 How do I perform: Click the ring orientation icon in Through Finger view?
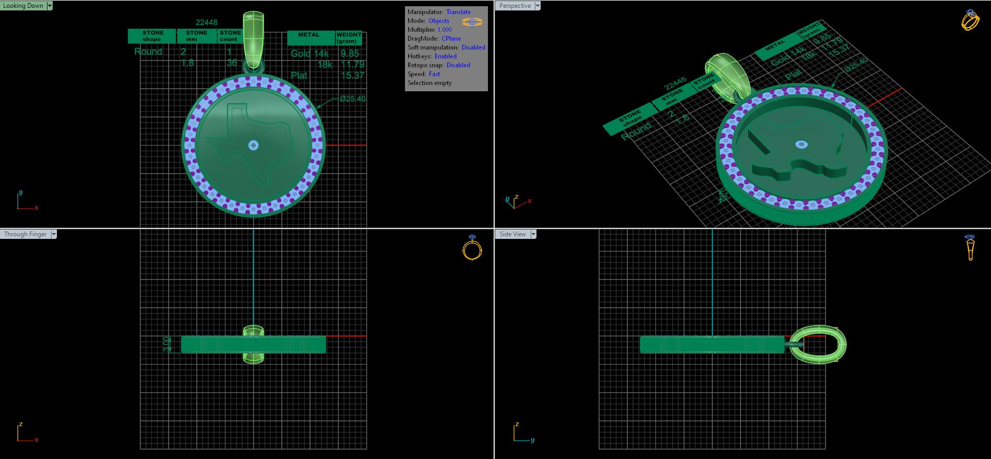[472, 248]
